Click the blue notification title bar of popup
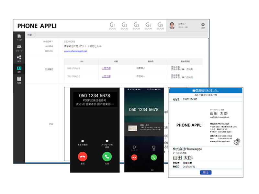 click(x=206, y=91)
